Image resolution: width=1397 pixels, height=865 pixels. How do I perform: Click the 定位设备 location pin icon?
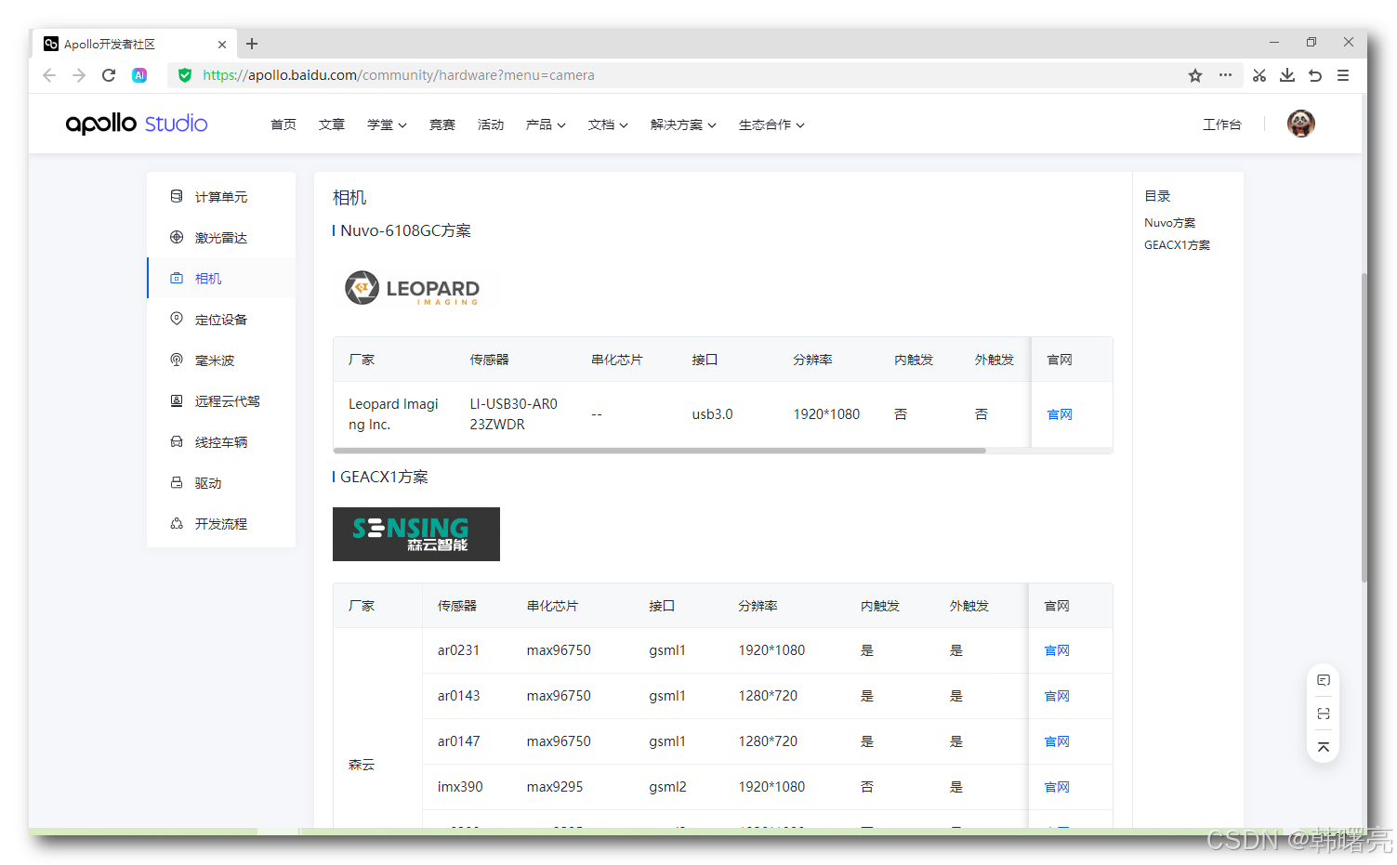(177, 319)
